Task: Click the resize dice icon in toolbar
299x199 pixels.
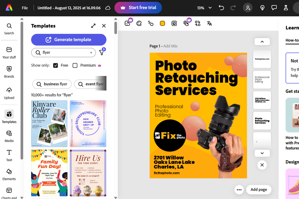Action: tap(127, 23)
